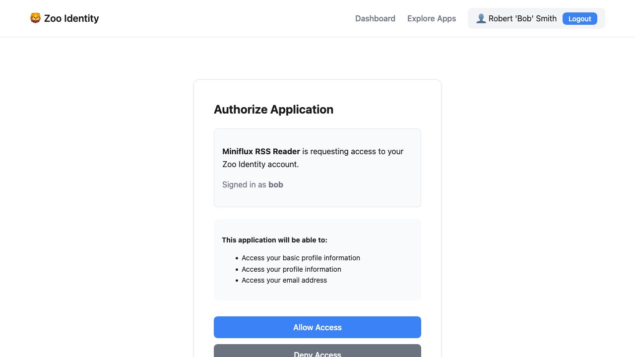Click the bold username bob
This screenshot has height=357, width=635.
(x=276, y=184)
